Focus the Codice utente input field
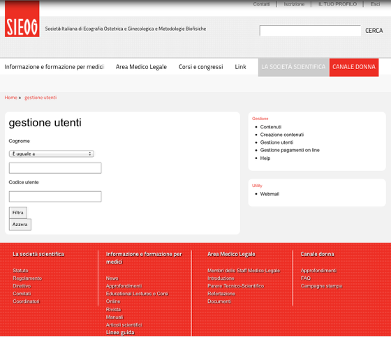 55,197
